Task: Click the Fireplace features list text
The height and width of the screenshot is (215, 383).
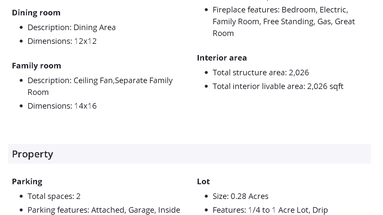Action: 284,22
